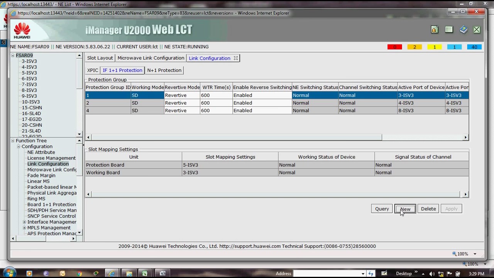Open the file explorer taskbar icon
This screenshot has width=494, height=278.
(129, 273)
